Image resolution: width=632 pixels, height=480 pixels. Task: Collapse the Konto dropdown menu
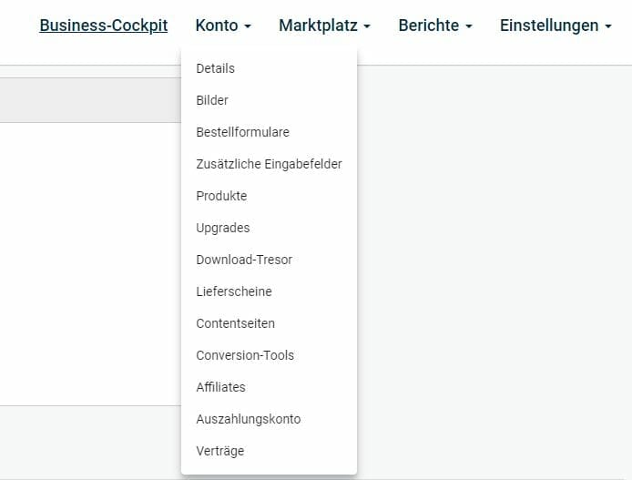click(222, 26)
